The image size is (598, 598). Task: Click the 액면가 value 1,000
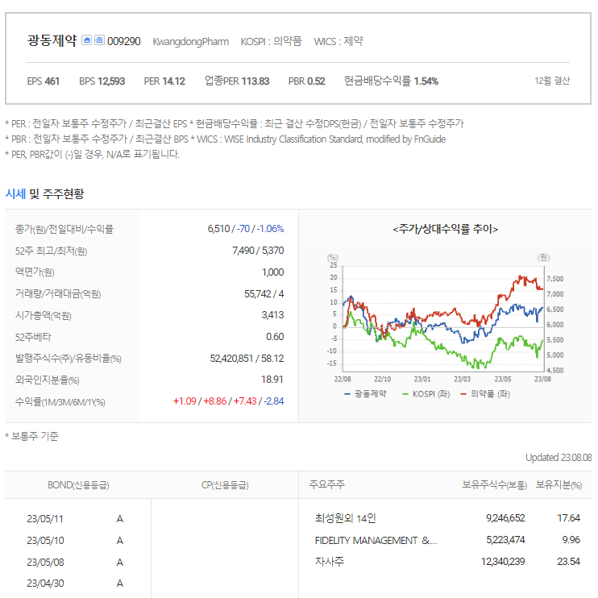pyautogui.click(x=272, y=272)
